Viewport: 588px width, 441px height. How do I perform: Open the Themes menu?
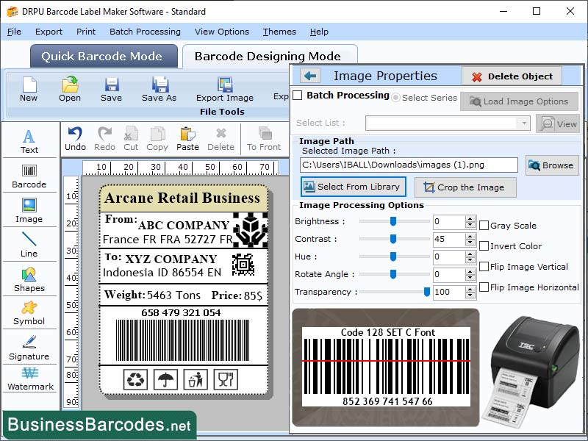click(x=279, y=32)
